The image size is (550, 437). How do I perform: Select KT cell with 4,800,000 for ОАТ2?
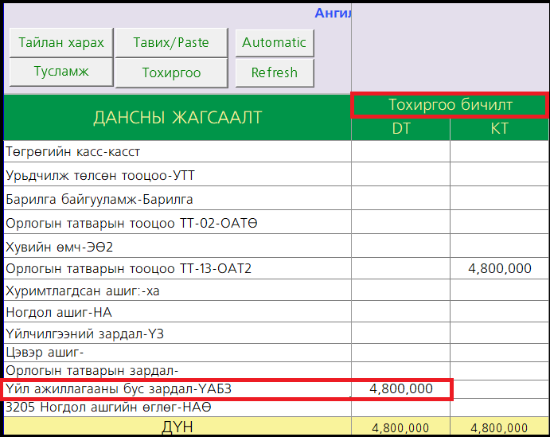point(499,269)
